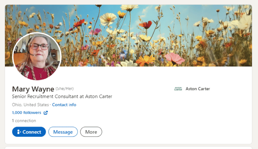This screenshot has height=149, width=258.
Task: Click the red poppy in banner center
Action: [x=145, y=25]
